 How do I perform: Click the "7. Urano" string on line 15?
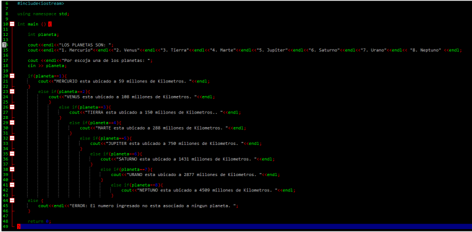[x=373, y=50]
